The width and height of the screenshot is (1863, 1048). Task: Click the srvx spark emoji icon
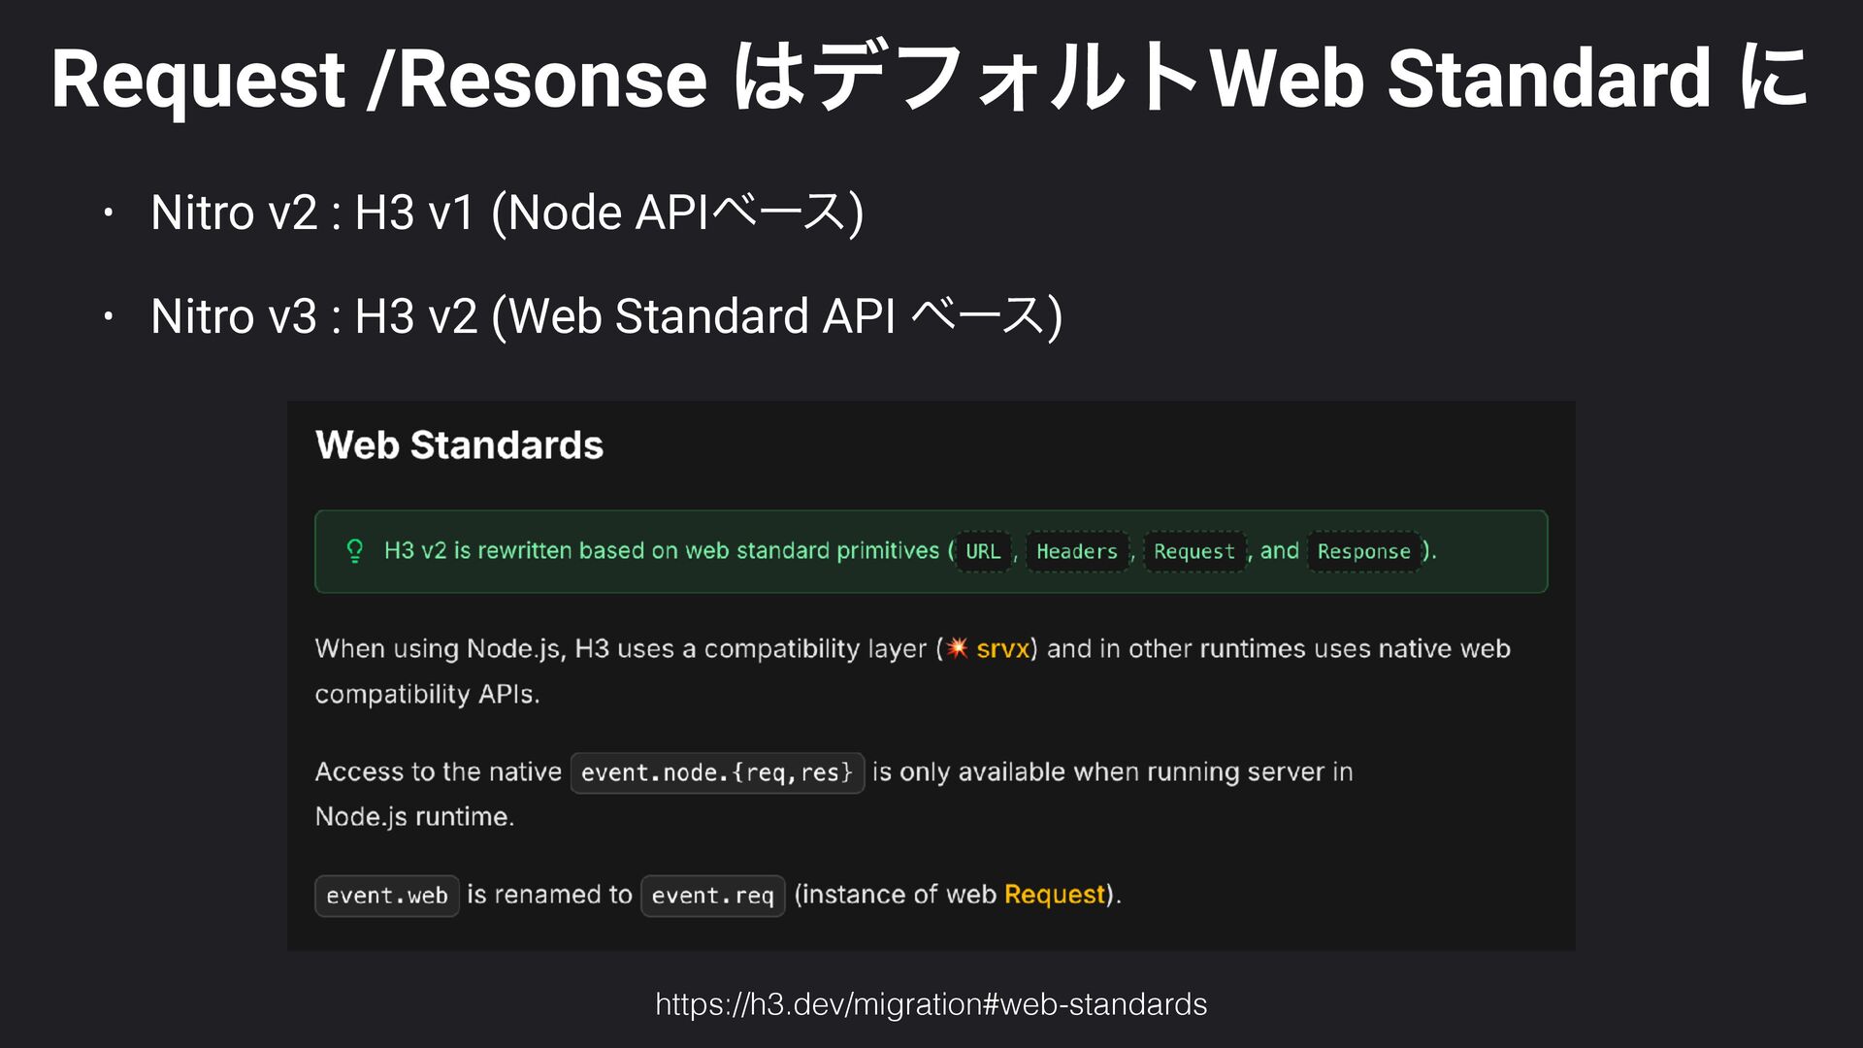tap(958, 648)
